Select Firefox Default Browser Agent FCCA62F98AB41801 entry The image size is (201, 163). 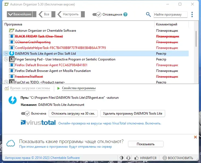tap(96, 65)
